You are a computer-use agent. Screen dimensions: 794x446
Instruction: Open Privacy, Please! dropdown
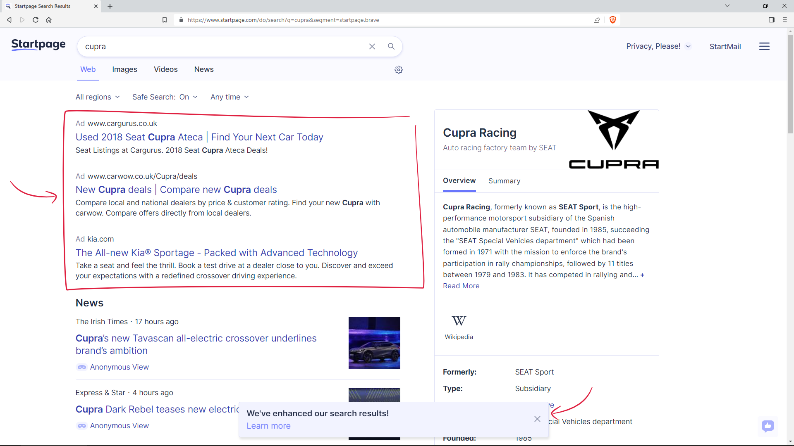[x=658, y=46]
